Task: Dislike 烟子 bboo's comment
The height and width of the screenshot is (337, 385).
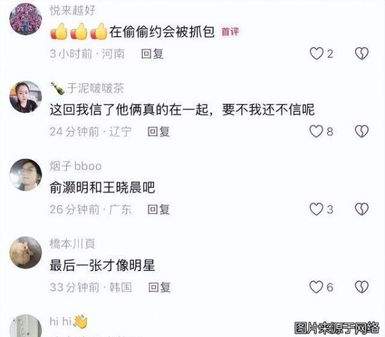Action: tap(362, 209)
